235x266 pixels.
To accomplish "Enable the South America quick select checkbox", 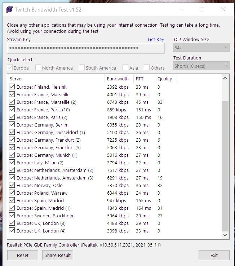I will tap(81, 68).
